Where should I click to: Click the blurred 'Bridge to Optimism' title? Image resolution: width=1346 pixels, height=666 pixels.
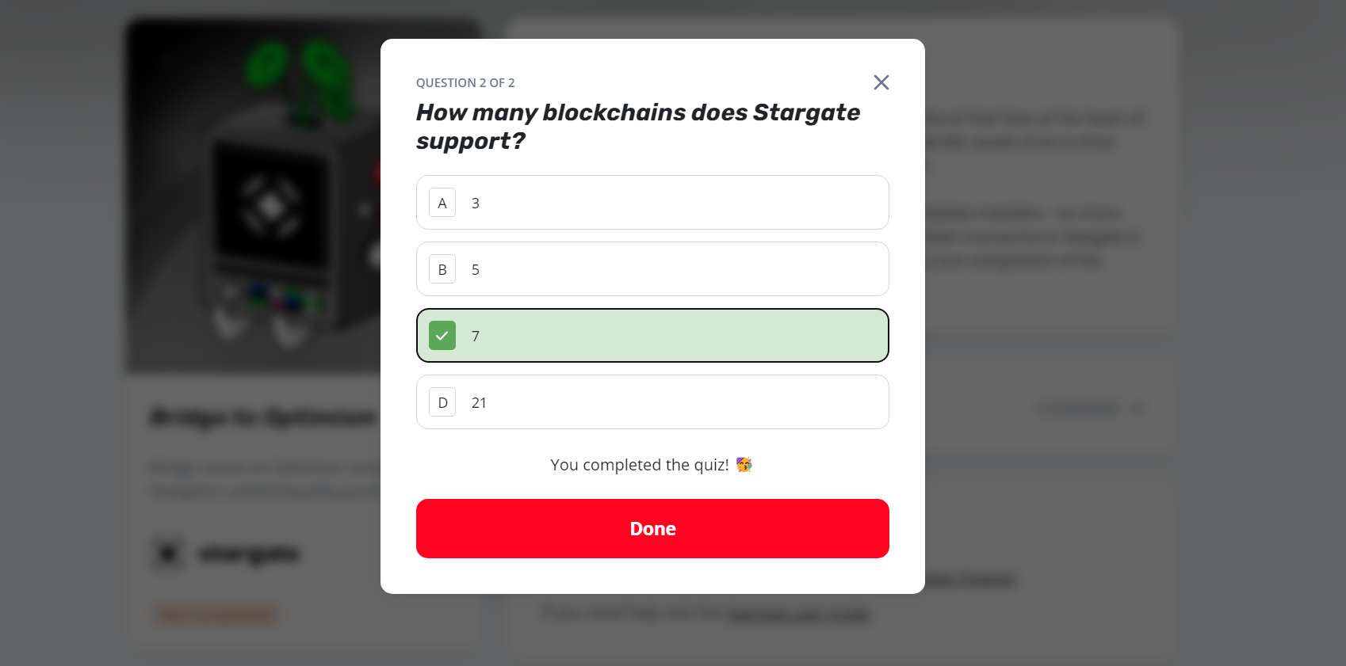pyautogui.click(x=262, y=417)
